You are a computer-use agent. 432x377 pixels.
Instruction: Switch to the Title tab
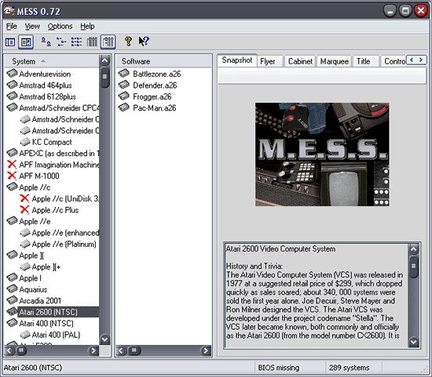coord(365,61)
